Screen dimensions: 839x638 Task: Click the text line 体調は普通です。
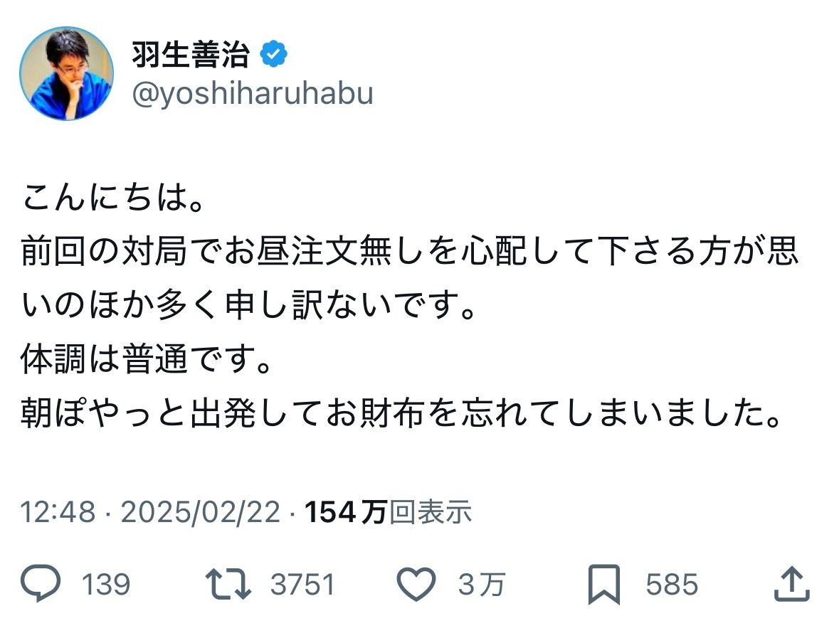[147, 362]
